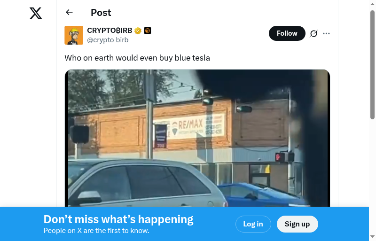Click the Sign up button
Viewport: 376px width, 241px height.
pos(298,224)
